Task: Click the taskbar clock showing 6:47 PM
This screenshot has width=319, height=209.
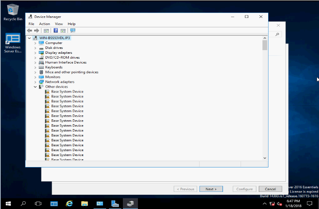Action: 293,204
